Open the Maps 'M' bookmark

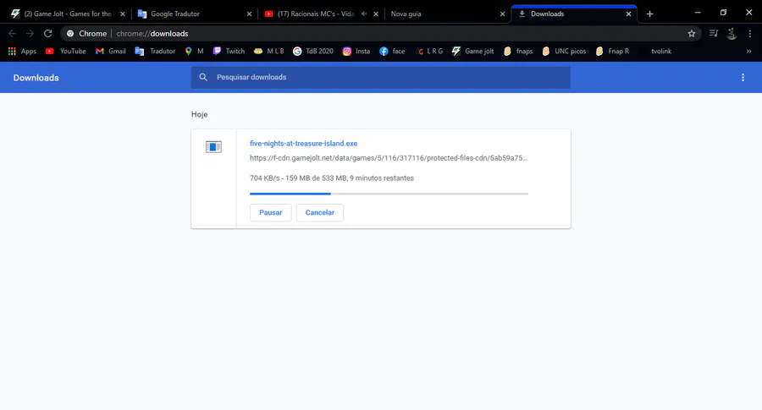[194, 51]
